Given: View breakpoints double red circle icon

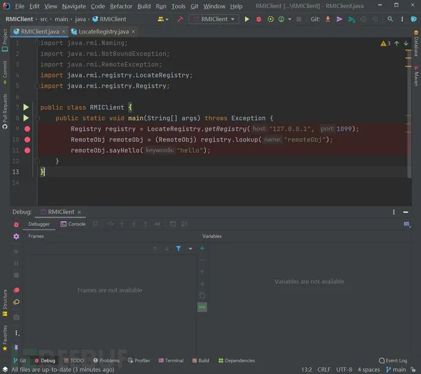Looking at the screenshot, I should tap(16, 290).
